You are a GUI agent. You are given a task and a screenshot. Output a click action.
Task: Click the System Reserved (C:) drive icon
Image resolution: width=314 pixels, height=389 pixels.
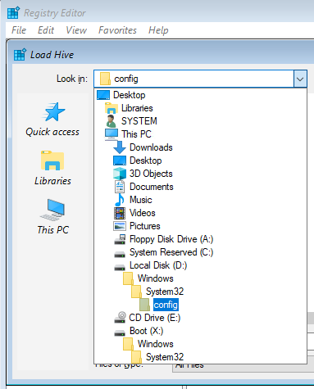tap(120, 255)
